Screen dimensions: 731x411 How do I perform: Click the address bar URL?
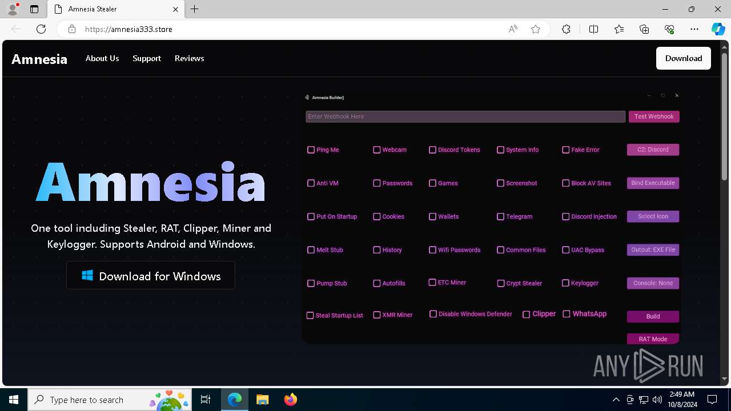click(128, 29)
